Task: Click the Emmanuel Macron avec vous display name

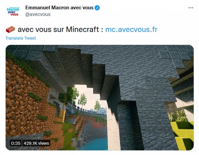Action: tap(59, 8)
